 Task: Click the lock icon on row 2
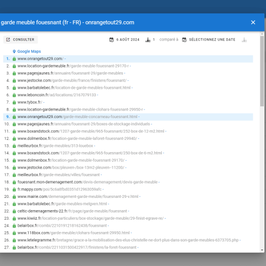click(14, 66)
